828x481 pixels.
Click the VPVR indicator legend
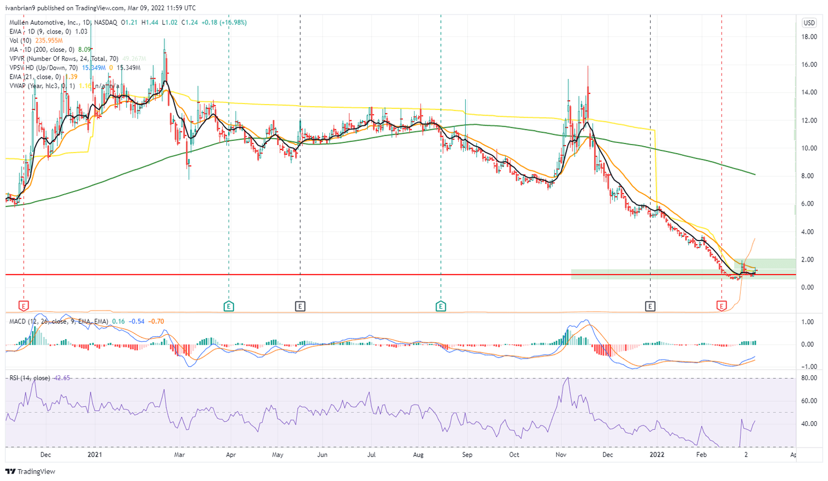point(57,59)
